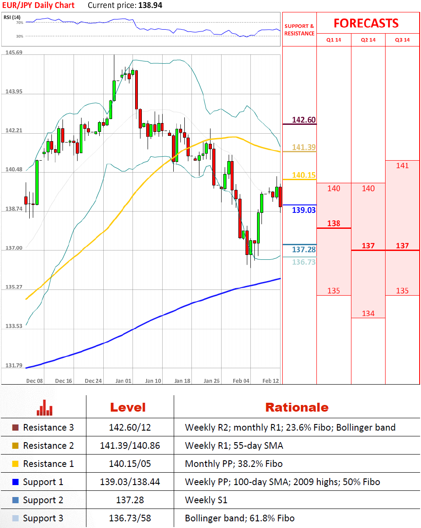Viewport: 421px width, 528px height.
Task: Click the Q3 14 upper forecast value 141
Action: tap(402, 166)
